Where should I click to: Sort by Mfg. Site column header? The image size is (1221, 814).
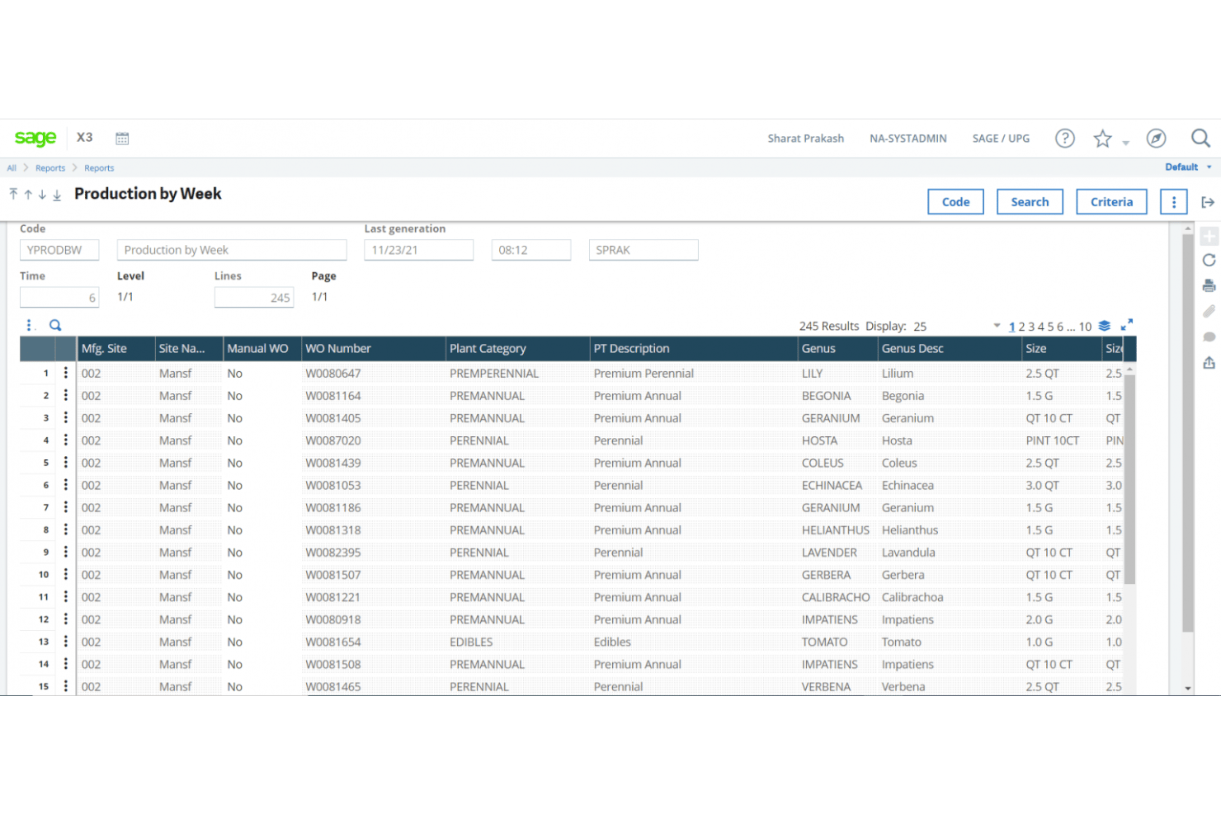point(115,349)
